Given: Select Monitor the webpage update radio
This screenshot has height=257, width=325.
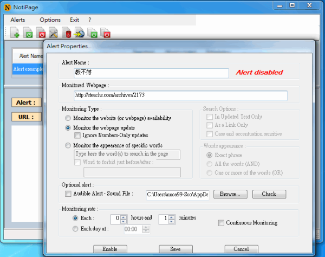Looking at the screenshot, I should tap(68, 128).
